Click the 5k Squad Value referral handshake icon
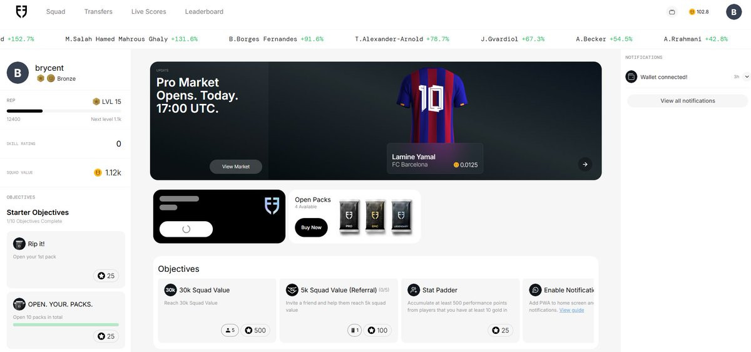This screenshot has height=352, width=751. pyautogui.click(x=292, y=290)
